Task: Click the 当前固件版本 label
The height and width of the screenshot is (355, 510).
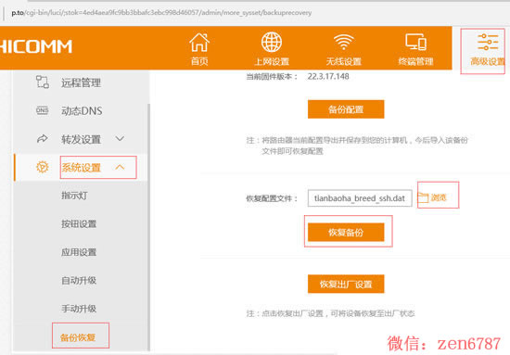Action: (x=272, y=77)
